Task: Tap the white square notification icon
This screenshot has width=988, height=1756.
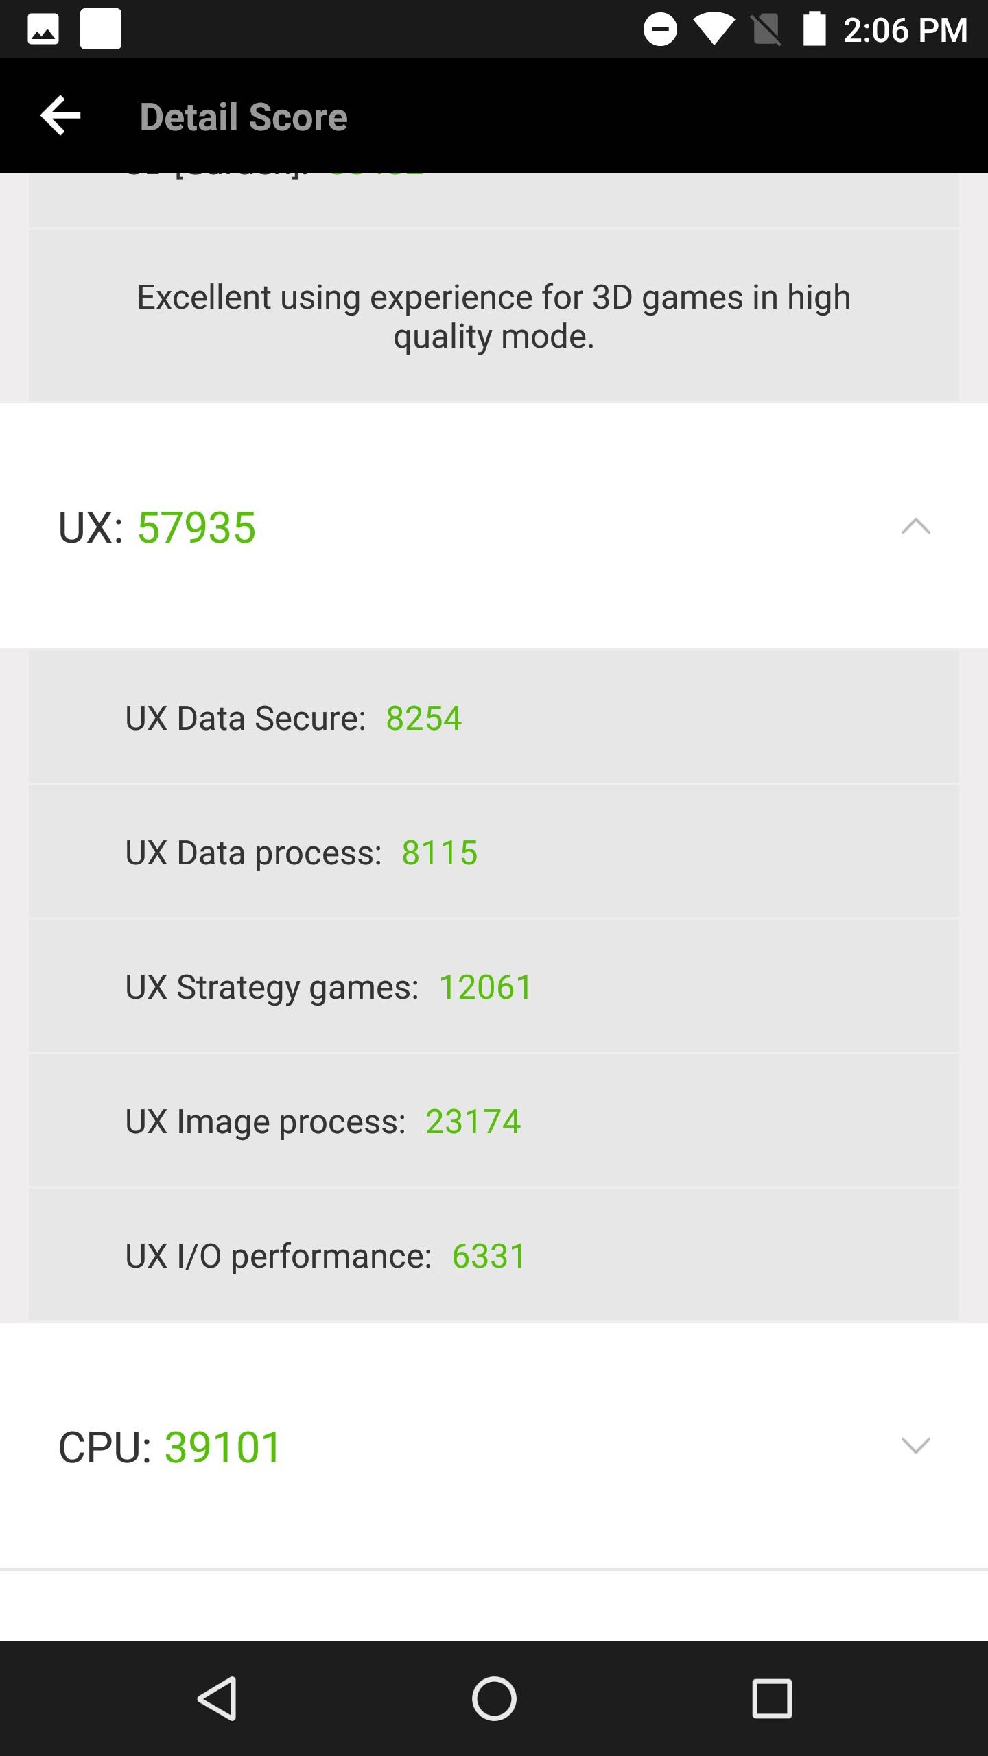Action: pos(101,29)
